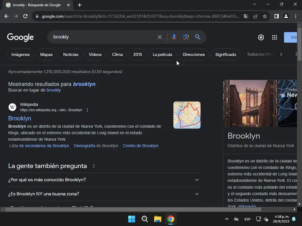
Task: Go to Google homepage via logo
Action: tap(20, 37)
